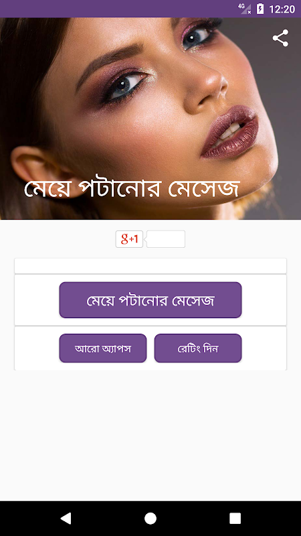Viewport: 301px width, 536px height.
Task: Tap the Android home circle icon
Action: pyautogui.click(x=150, y=518)
